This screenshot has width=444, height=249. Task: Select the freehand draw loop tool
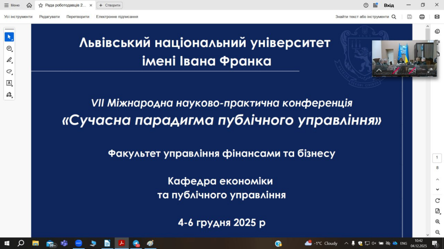[x=9, y=72]
